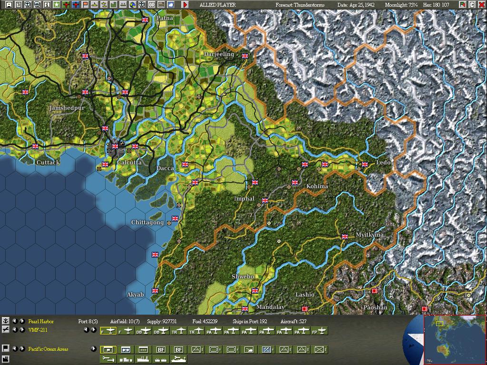487x365 pixels.
Task: Select the British flag base at Ledo
Action: pos(365,164)
